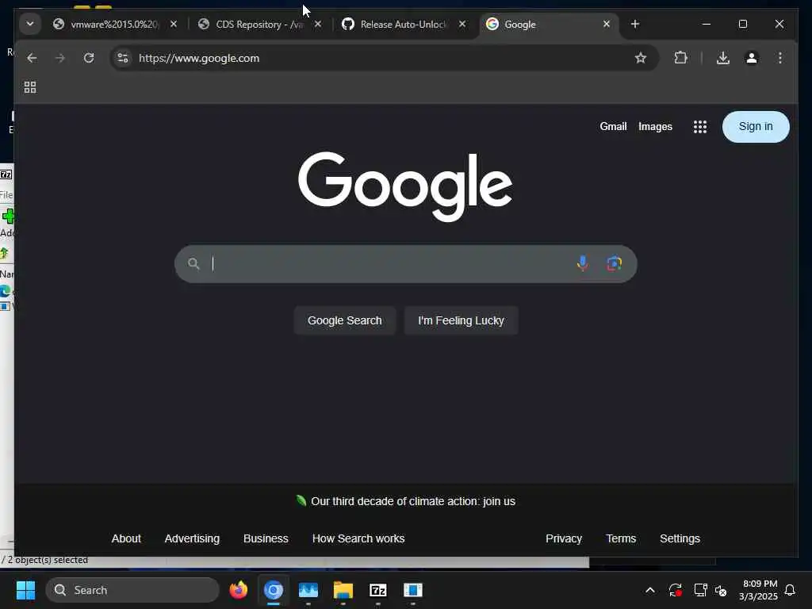Switch to 7-Zip in the taskbar
Image resolution: width=812 pixels, height=609 pixels.
pos(378,590)
